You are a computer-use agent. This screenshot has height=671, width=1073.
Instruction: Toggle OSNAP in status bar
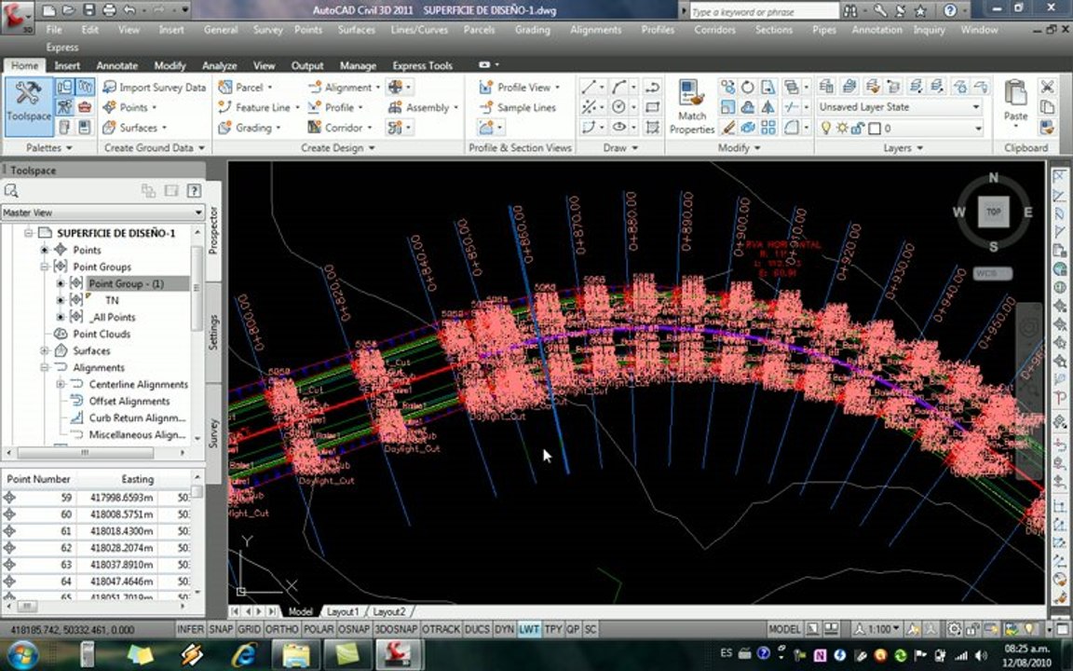tap(354, 628)
